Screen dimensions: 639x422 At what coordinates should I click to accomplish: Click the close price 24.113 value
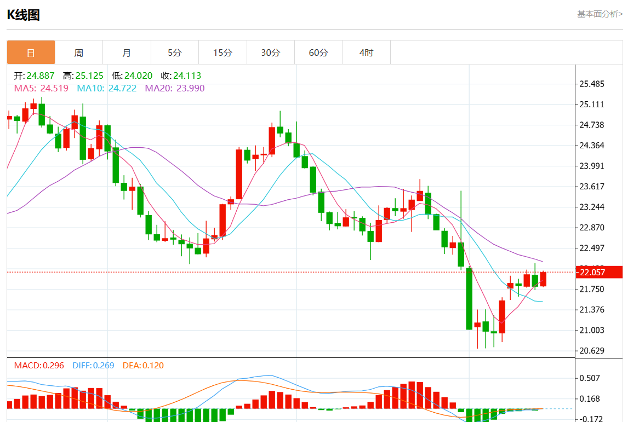(x=187, y=76)
